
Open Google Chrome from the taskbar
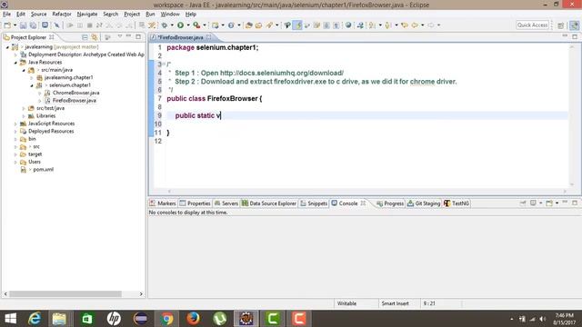pos(166,319)
